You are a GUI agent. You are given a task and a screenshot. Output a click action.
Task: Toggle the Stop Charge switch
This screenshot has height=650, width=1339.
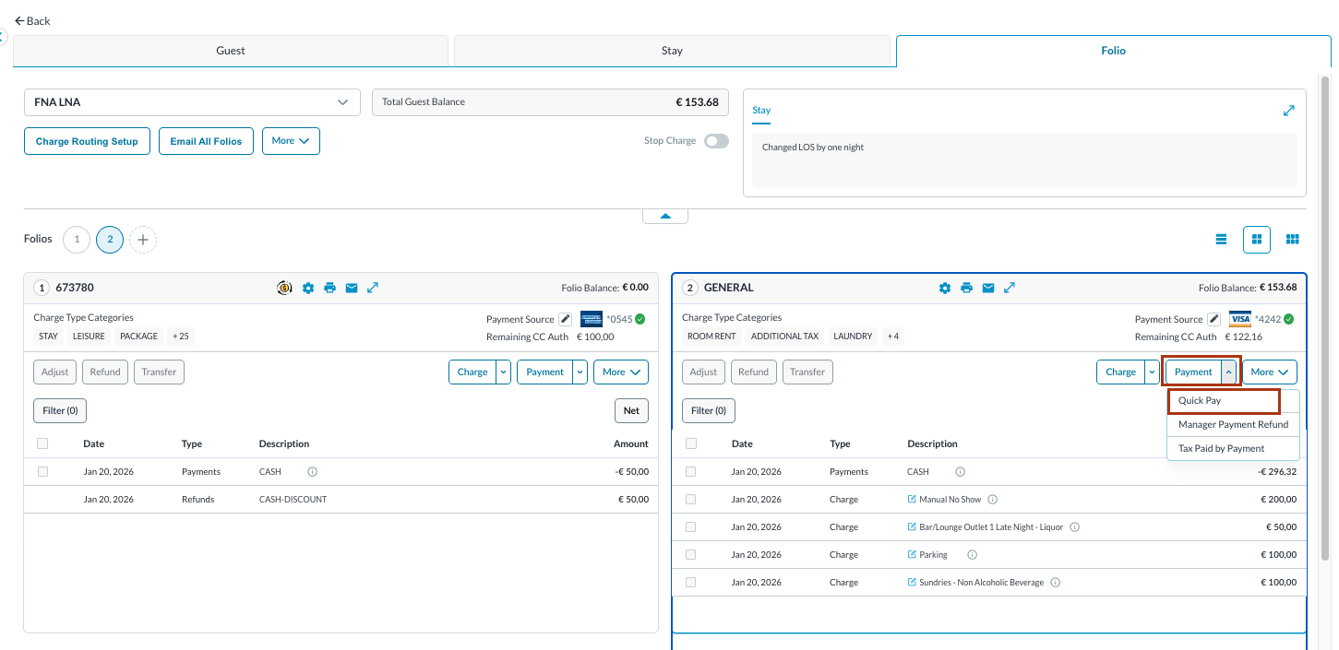tap(715, 141)
